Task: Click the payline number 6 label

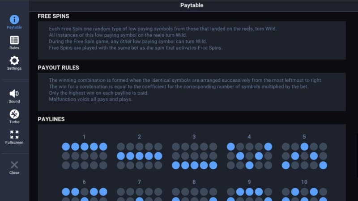Action: (84, 182)
